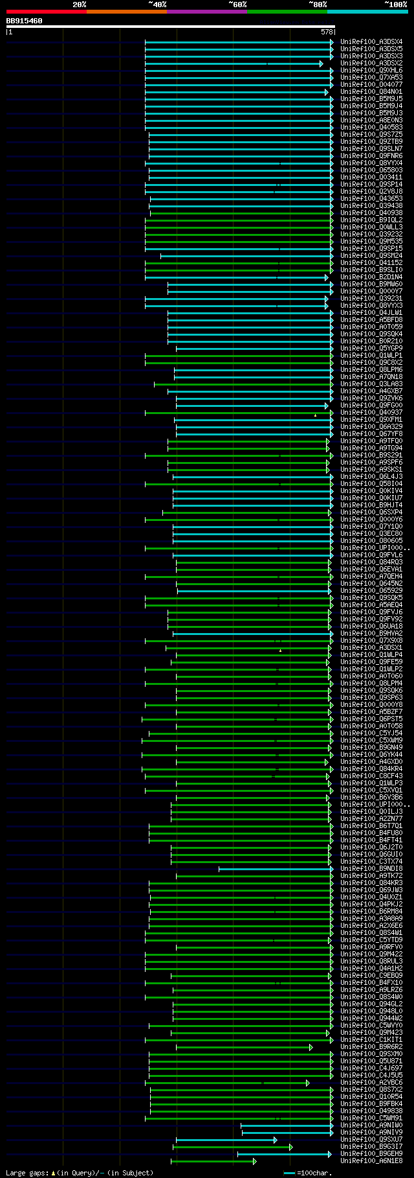
Task: Open hit UniRef100_Q84N01
Action: (x=371, y=92)
